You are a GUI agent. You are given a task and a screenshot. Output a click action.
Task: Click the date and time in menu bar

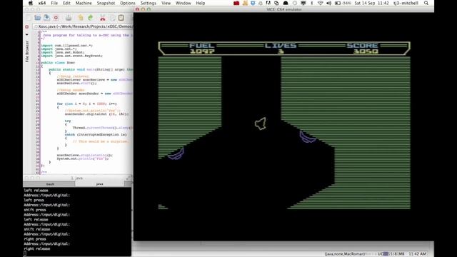tap(371, 3)
